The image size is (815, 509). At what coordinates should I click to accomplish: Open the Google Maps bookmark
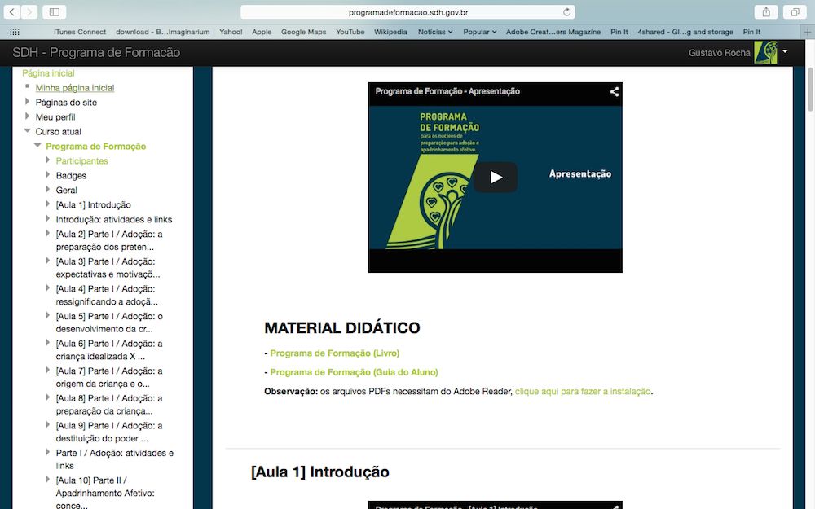pos(303,32)
